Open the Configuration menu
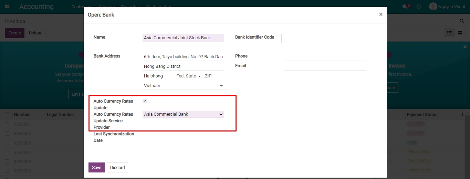This screenshot has width=470, height=179. pos(159,7)
